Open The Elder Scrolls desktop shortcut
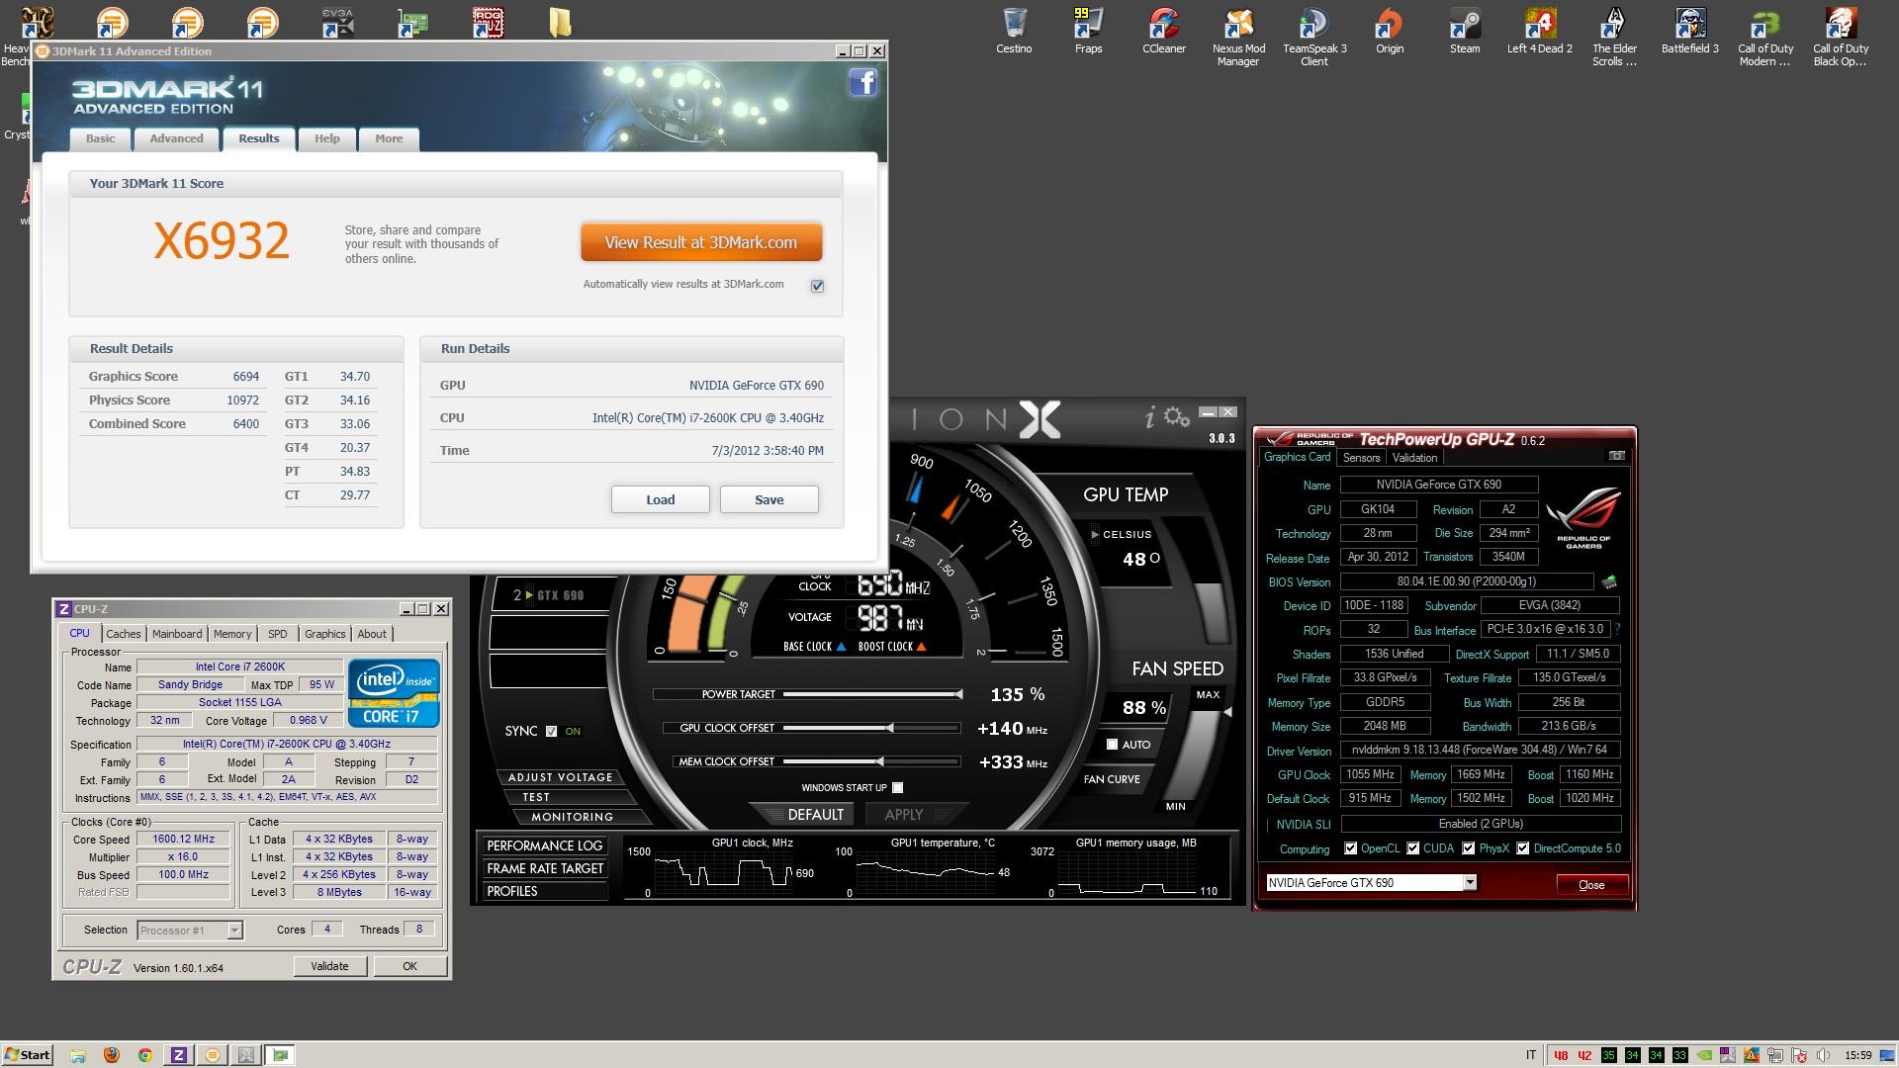The image size is (1899, 1068). (1615, 36)
